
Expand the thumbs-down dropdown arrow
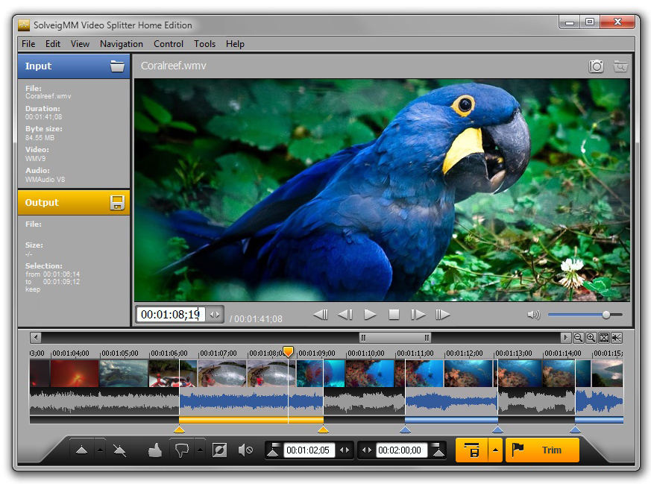[200, 450]
